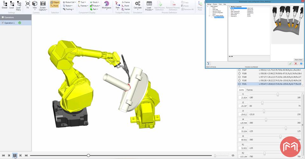Viewport: 305px width, 159px height.
Task: Pause the simulation playback
Action: point(15,156)
